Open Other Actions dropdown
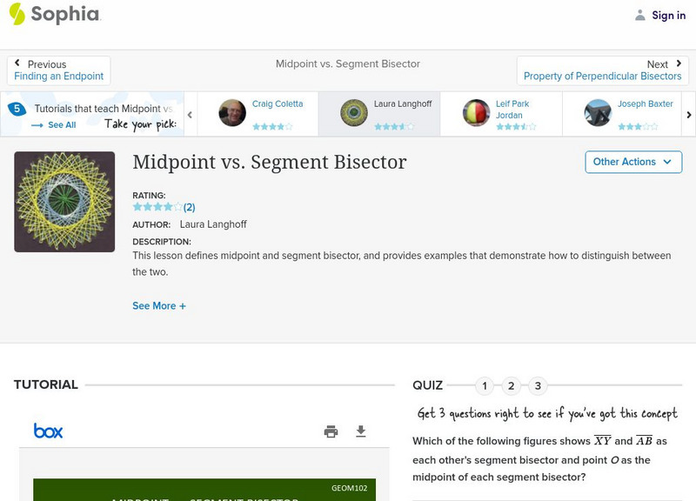Viewport: 696px width, 501px height. 632,162
